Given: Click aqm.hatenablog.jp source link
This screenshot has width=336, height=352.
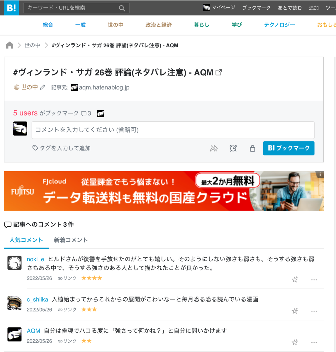Looking at the screenshot, I should click(104, 87).
